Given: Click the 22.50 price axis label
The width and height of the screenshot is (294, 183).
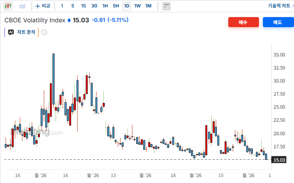Looking at the screenshot, I should (279, 120).
